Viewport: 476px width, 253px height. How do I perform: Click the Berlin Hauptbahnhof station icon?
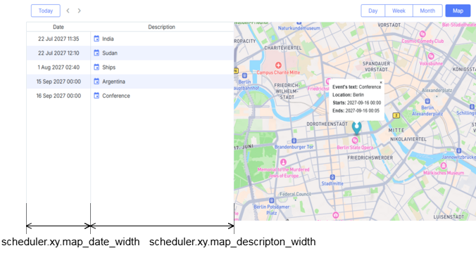[x=244, y=75]
